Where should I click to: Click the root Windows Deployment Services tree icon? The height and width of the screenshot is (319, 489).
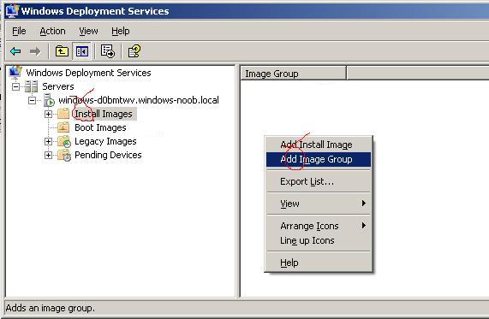(x=15, y=73)
